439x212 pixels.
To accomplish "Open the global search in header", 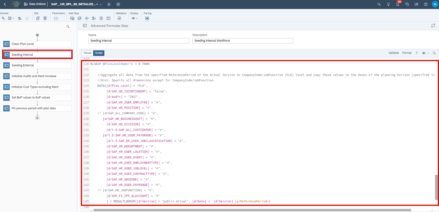I will (x=379, y=4).
